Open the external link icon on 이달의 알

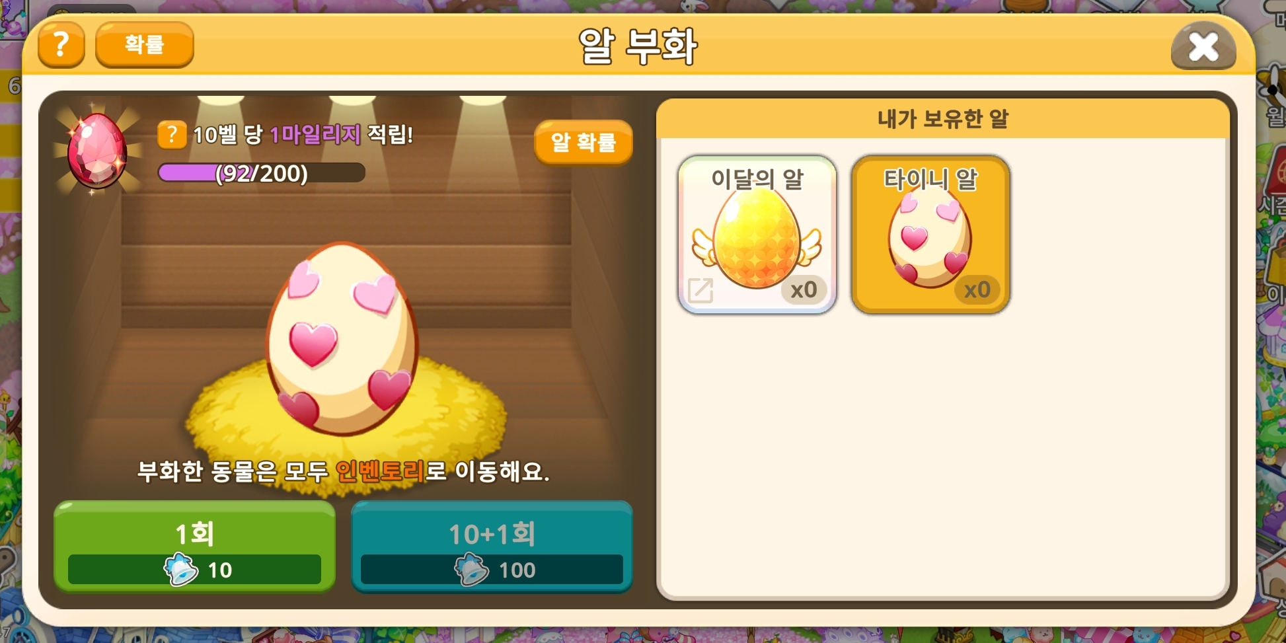click(x=700, y=290)
